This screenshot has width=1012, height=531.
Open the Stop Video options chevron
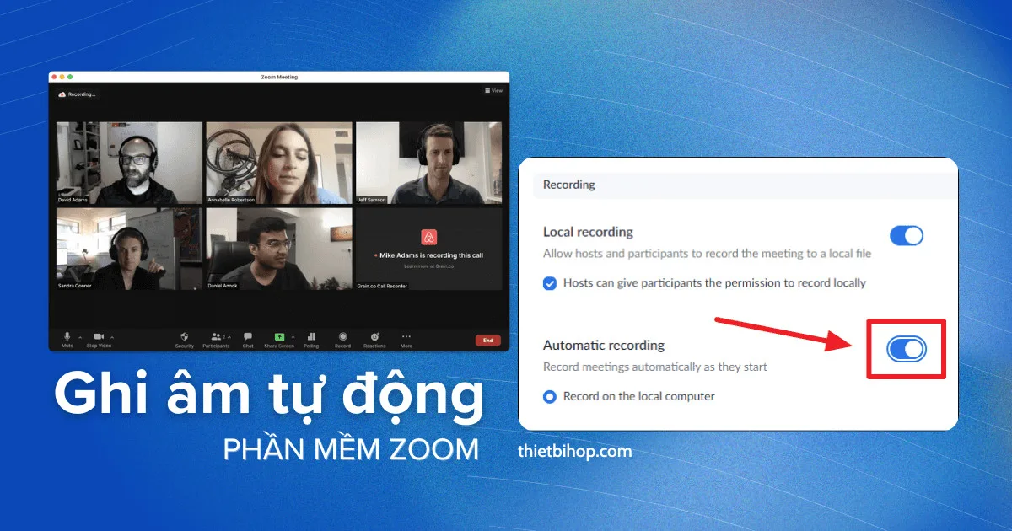point(112,337)
